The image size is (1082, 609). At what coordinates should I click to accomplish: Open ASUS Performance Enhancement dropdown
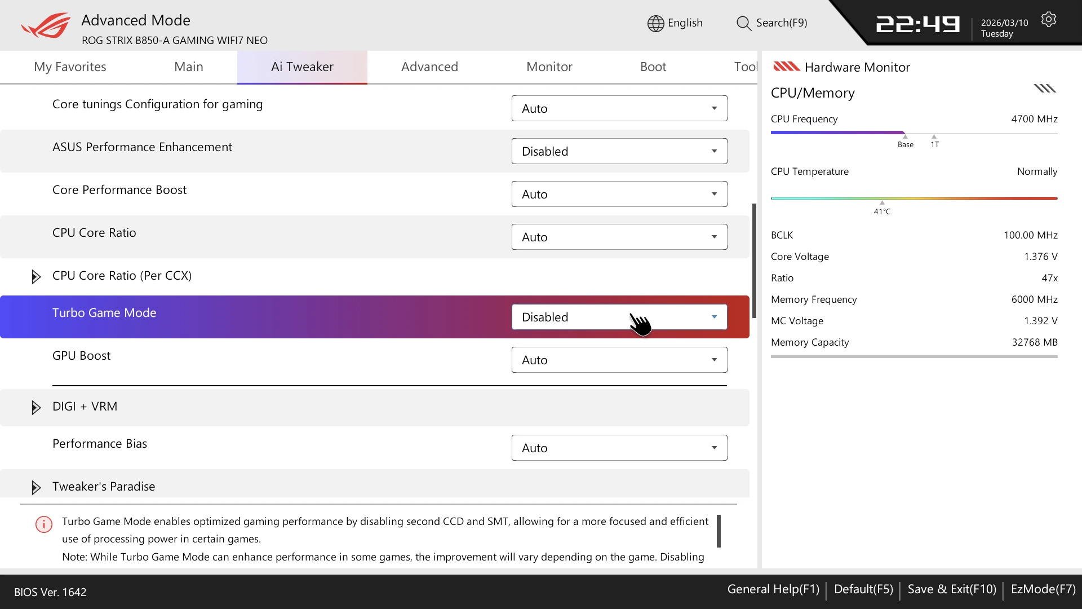point(619,151)
